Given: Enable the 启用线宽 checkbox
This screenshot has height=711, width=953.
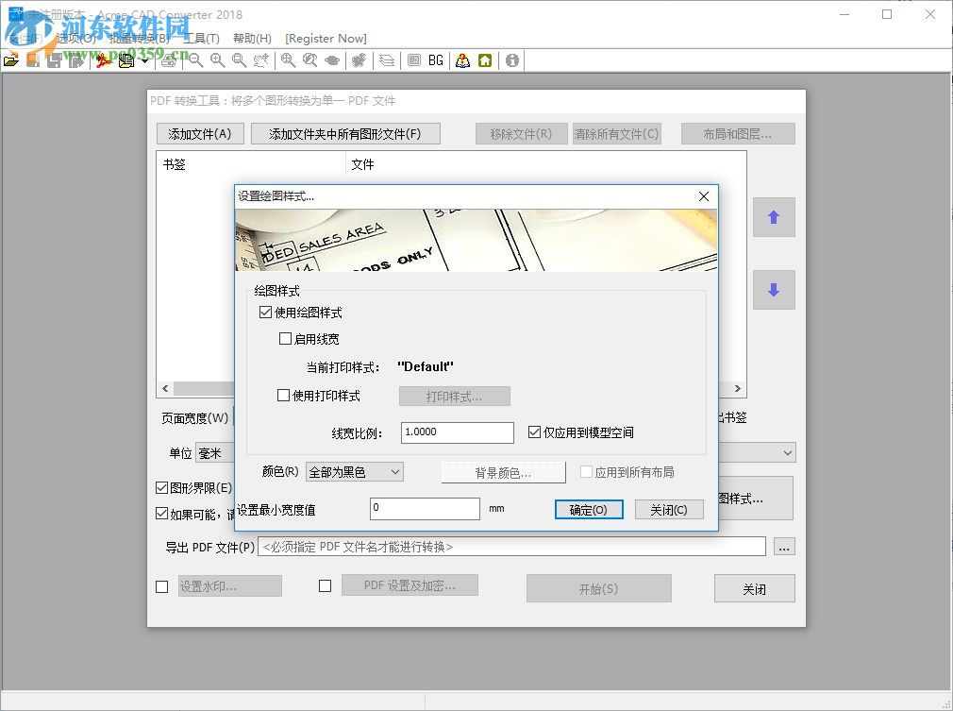Looking at the screenshot, I should [285, 338].
